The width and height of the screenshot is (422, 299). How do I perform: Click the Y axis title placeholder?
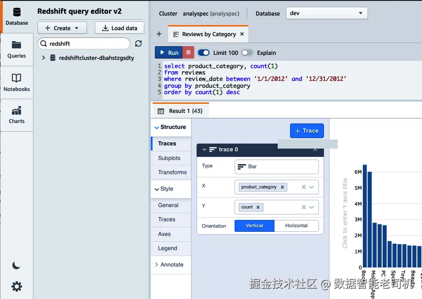(345, 214)
